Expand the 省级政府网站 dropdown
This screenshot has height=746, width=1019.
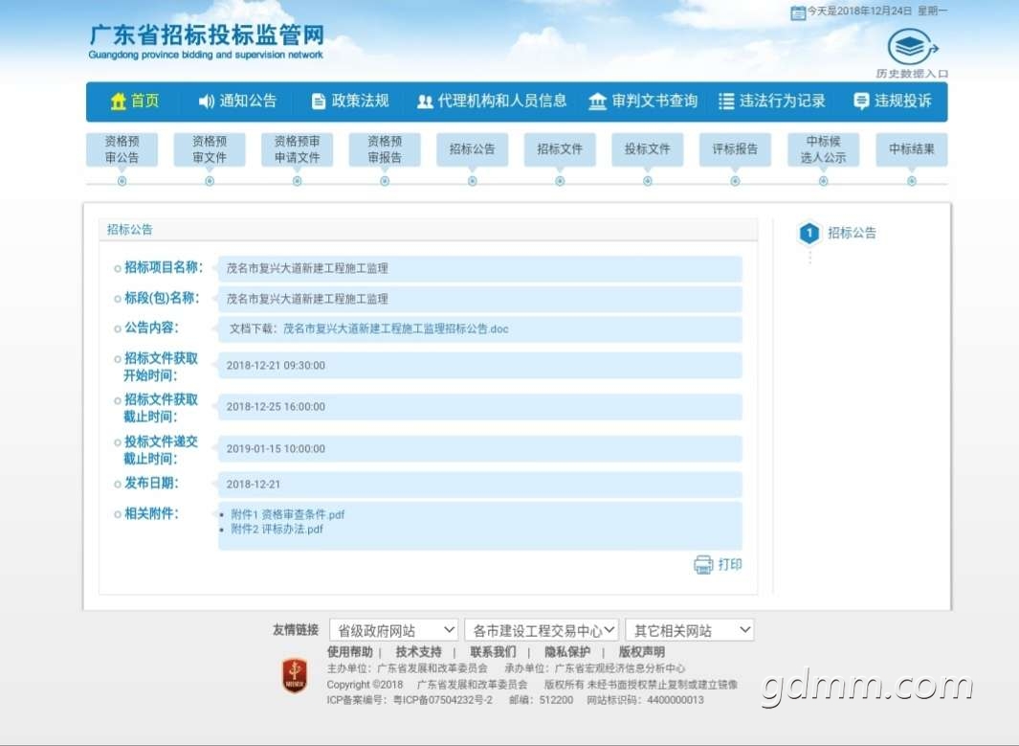393,630
